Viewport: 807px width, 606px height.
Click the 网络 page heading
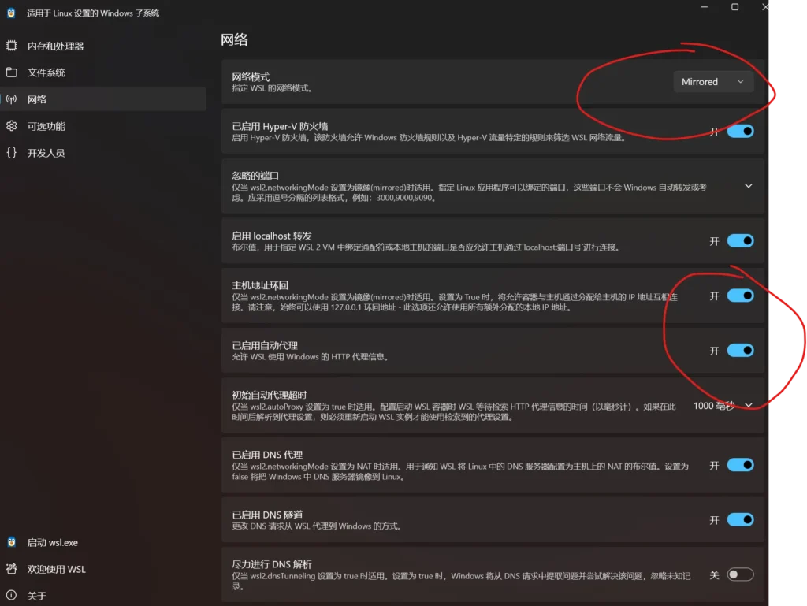click(x=234, y=39)
